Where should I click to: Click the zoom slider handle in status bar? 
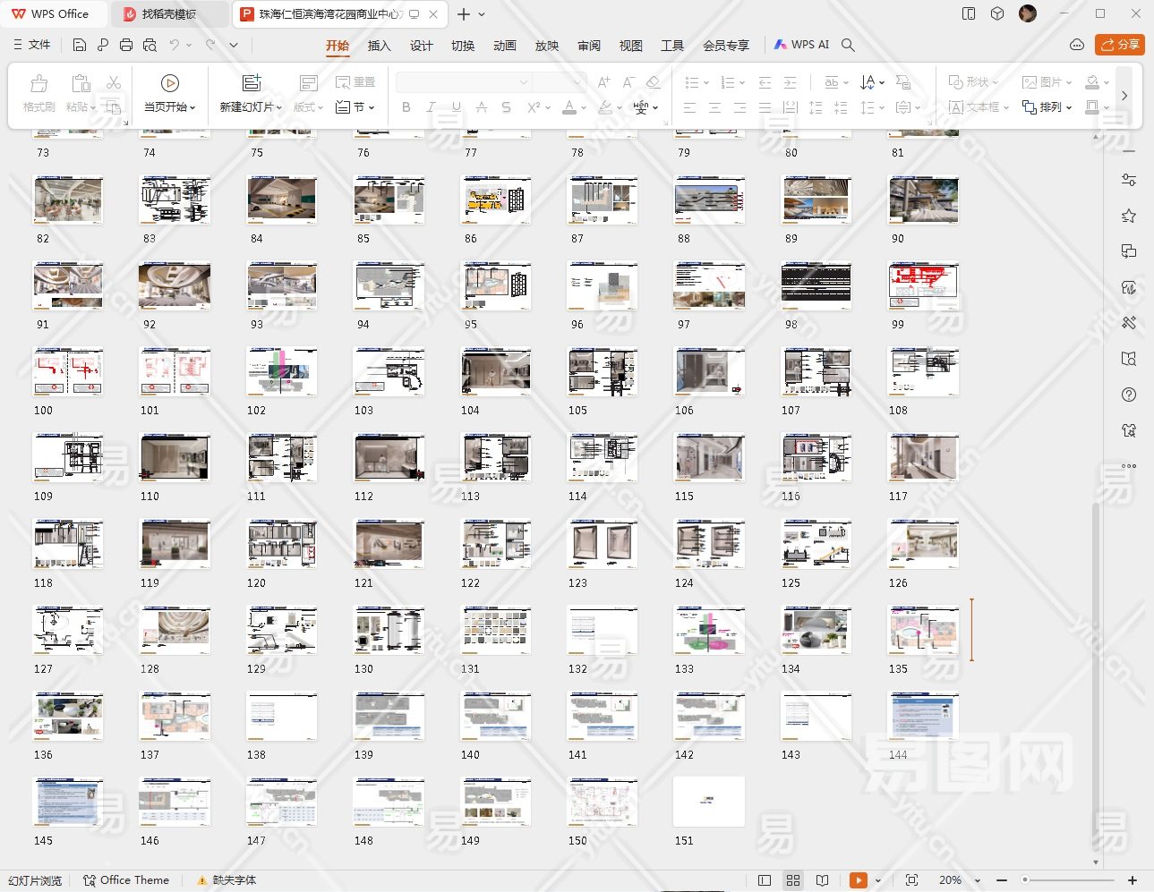[x=1025, y=880]
